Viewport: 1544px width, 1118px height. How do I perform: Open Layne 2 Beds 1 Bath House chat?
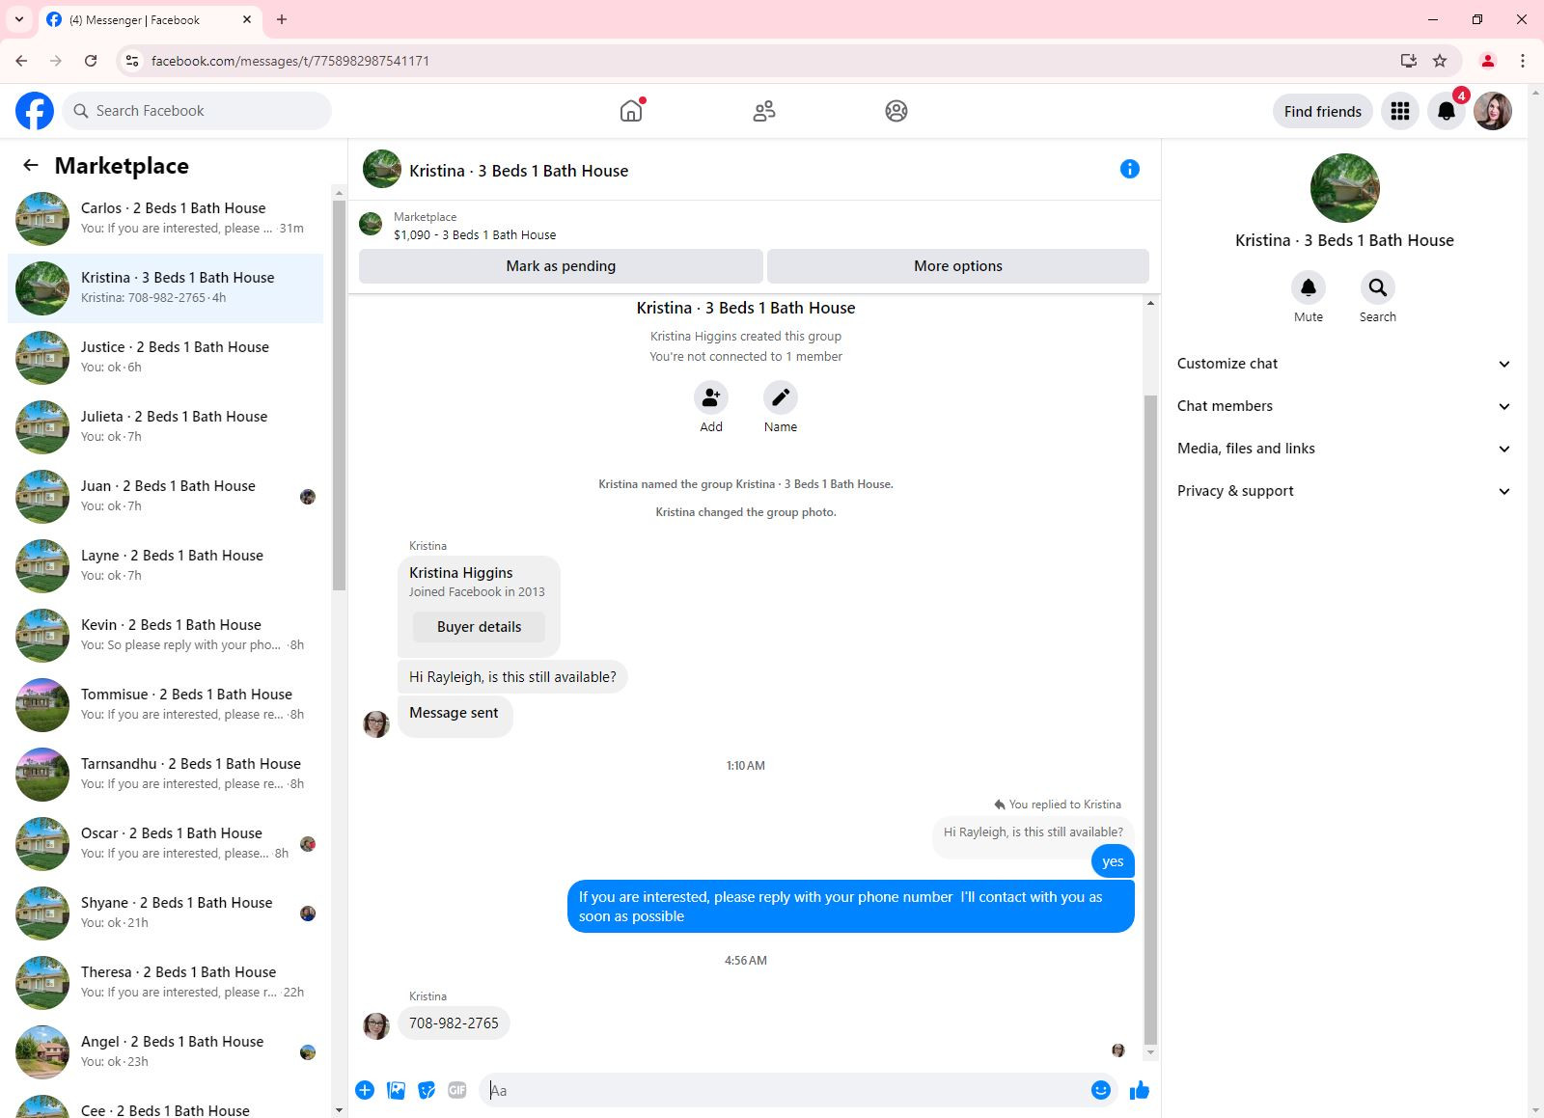pos(166,566)
